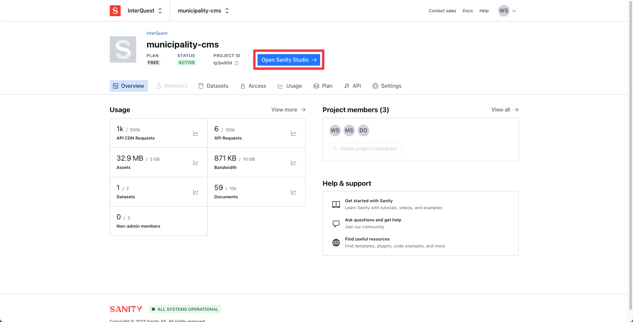
Task: View the Bandwidth usage chart icon
Action: (293, 163)
